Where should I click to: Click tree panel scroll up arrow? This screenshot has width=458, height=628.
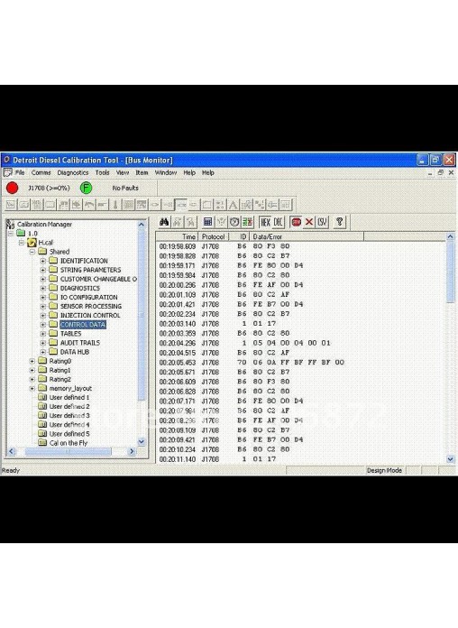(142, 225)
